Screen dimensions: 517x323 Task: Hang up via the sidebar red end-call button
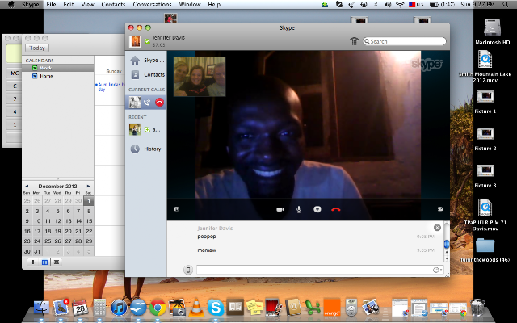[x=159, y=103]
